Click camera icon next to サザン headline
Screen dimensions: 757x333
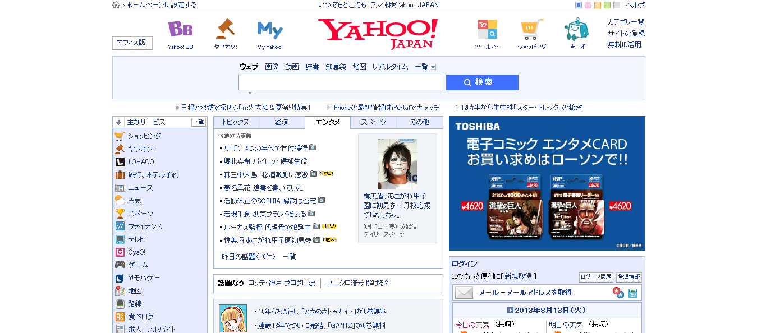(313, 147)
